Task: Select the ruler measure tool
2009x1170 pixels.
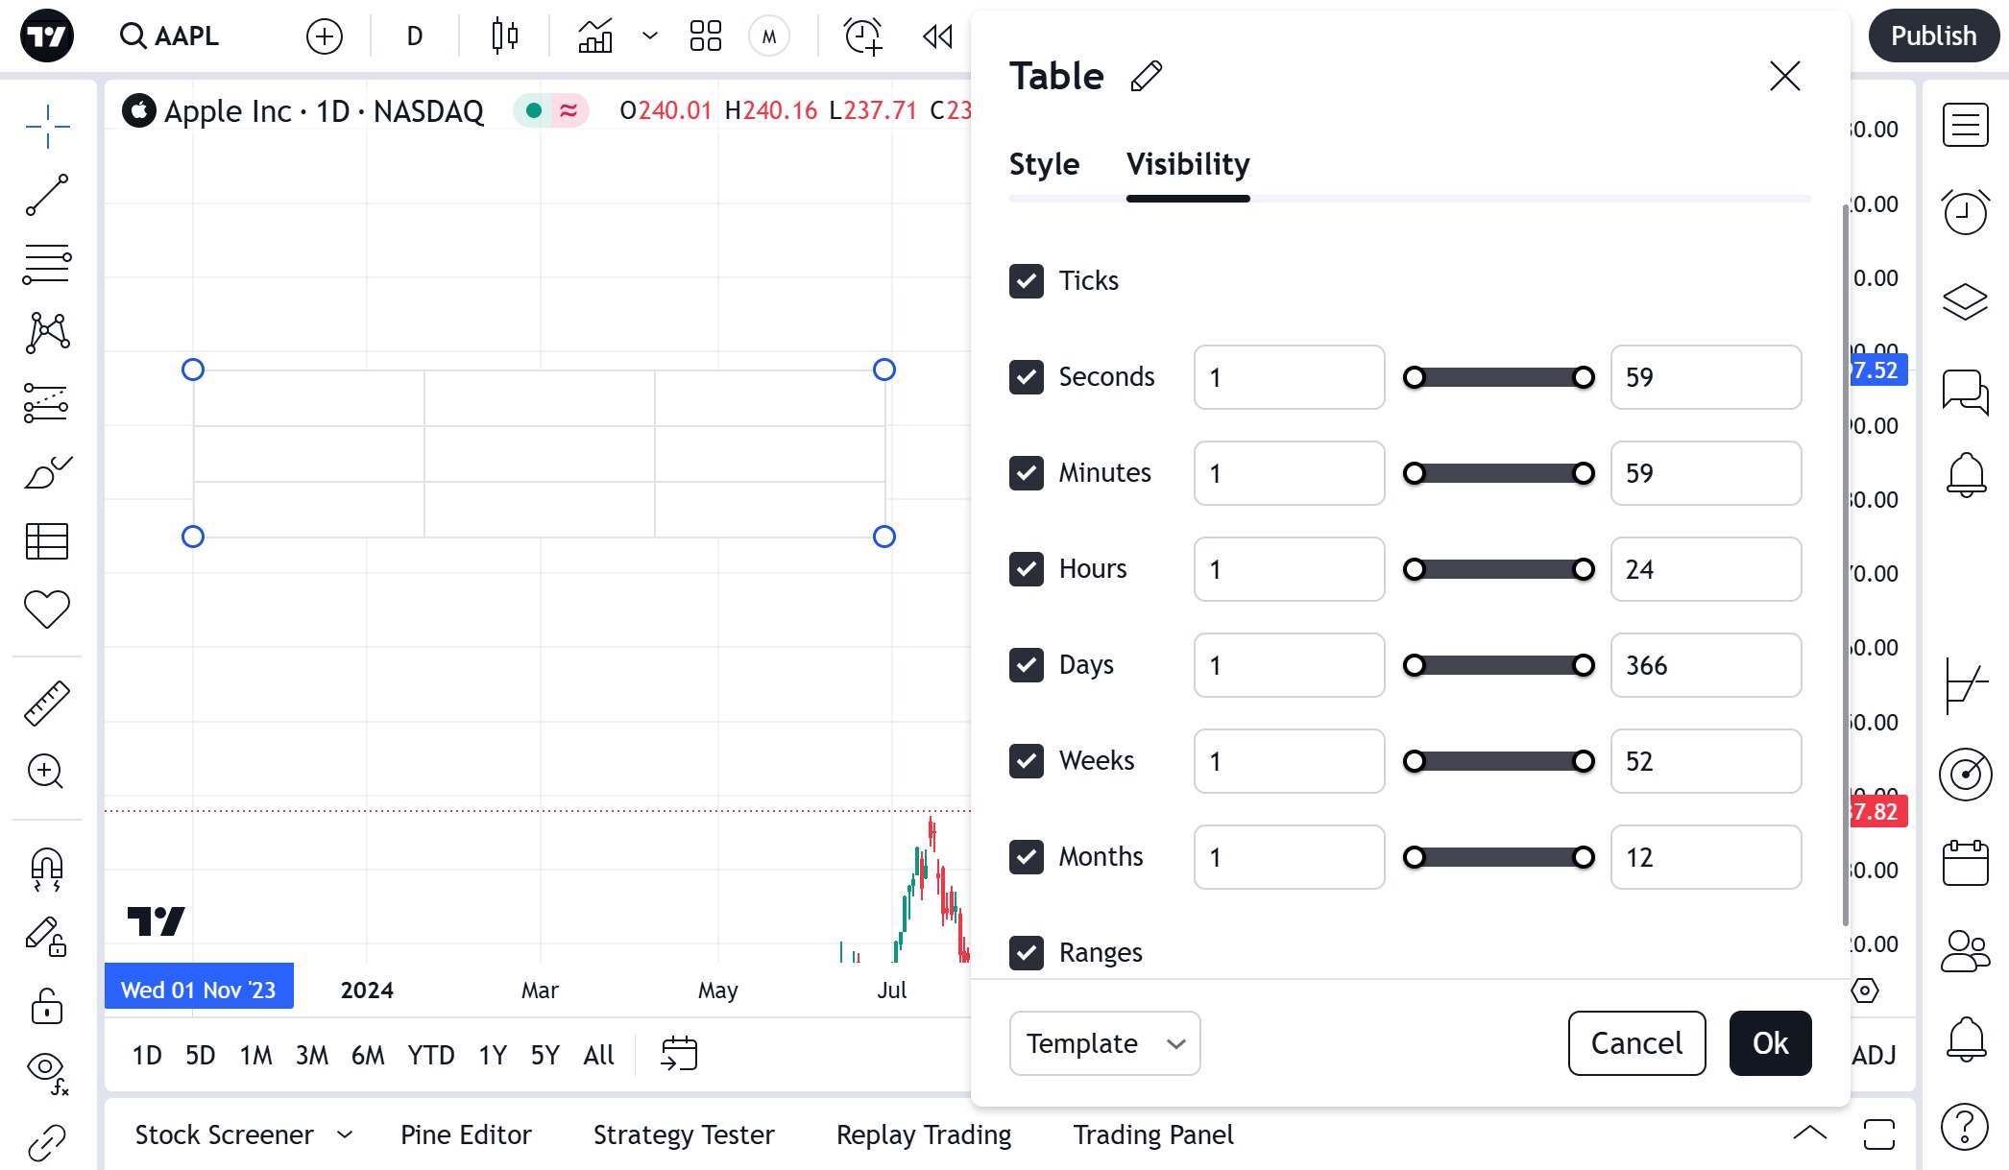Action: tap(47, 704)
